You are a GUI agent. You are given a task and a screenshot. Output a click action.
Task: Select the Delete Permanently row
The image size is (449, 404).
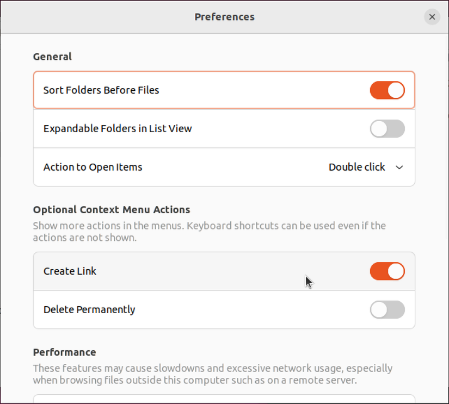coord(88,309)
